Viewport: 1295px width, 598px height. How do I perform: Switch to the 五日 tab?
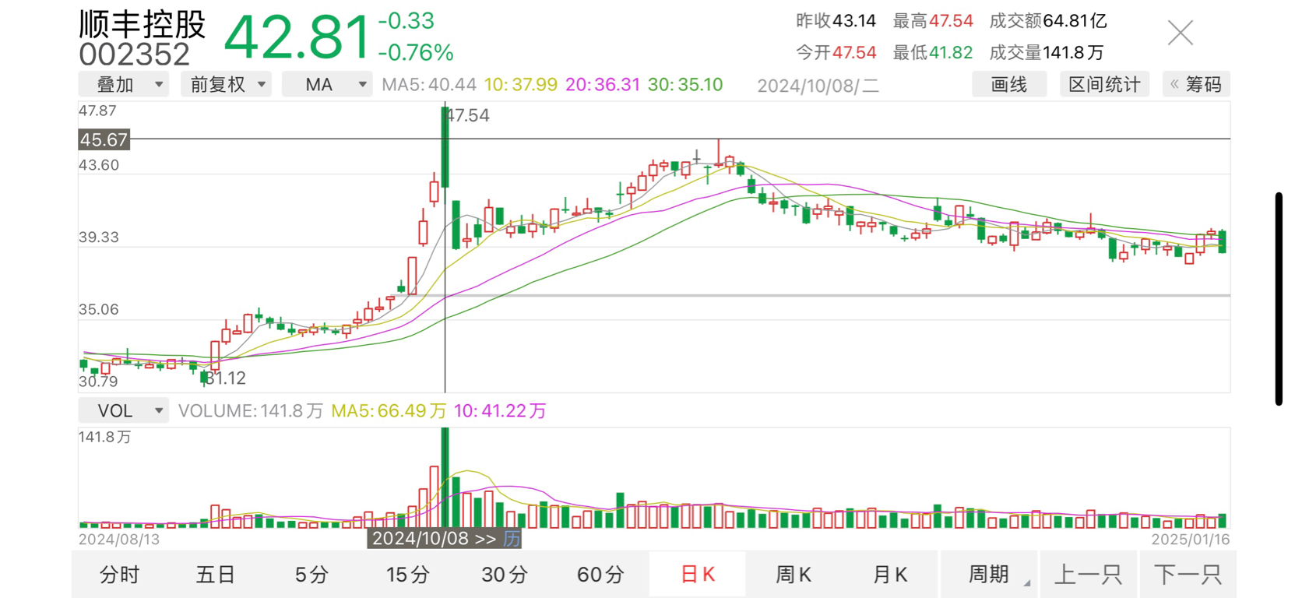[216, 575]
